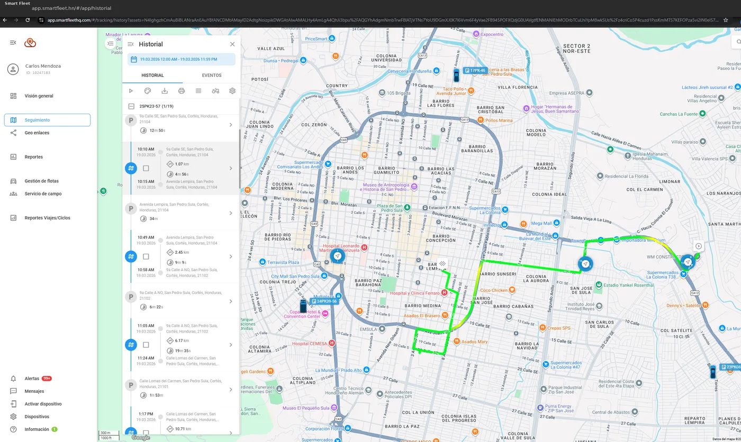Select the HISTORIAL tab
This screenshot has height=442, width=741.
coord(152,75)
